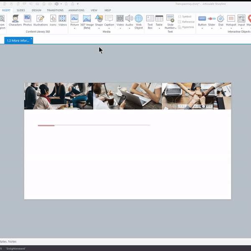Screen dimensions: 251x251
Task: Switch to the TRANSITIONS ribbon tab
Action: click(55, 10)
